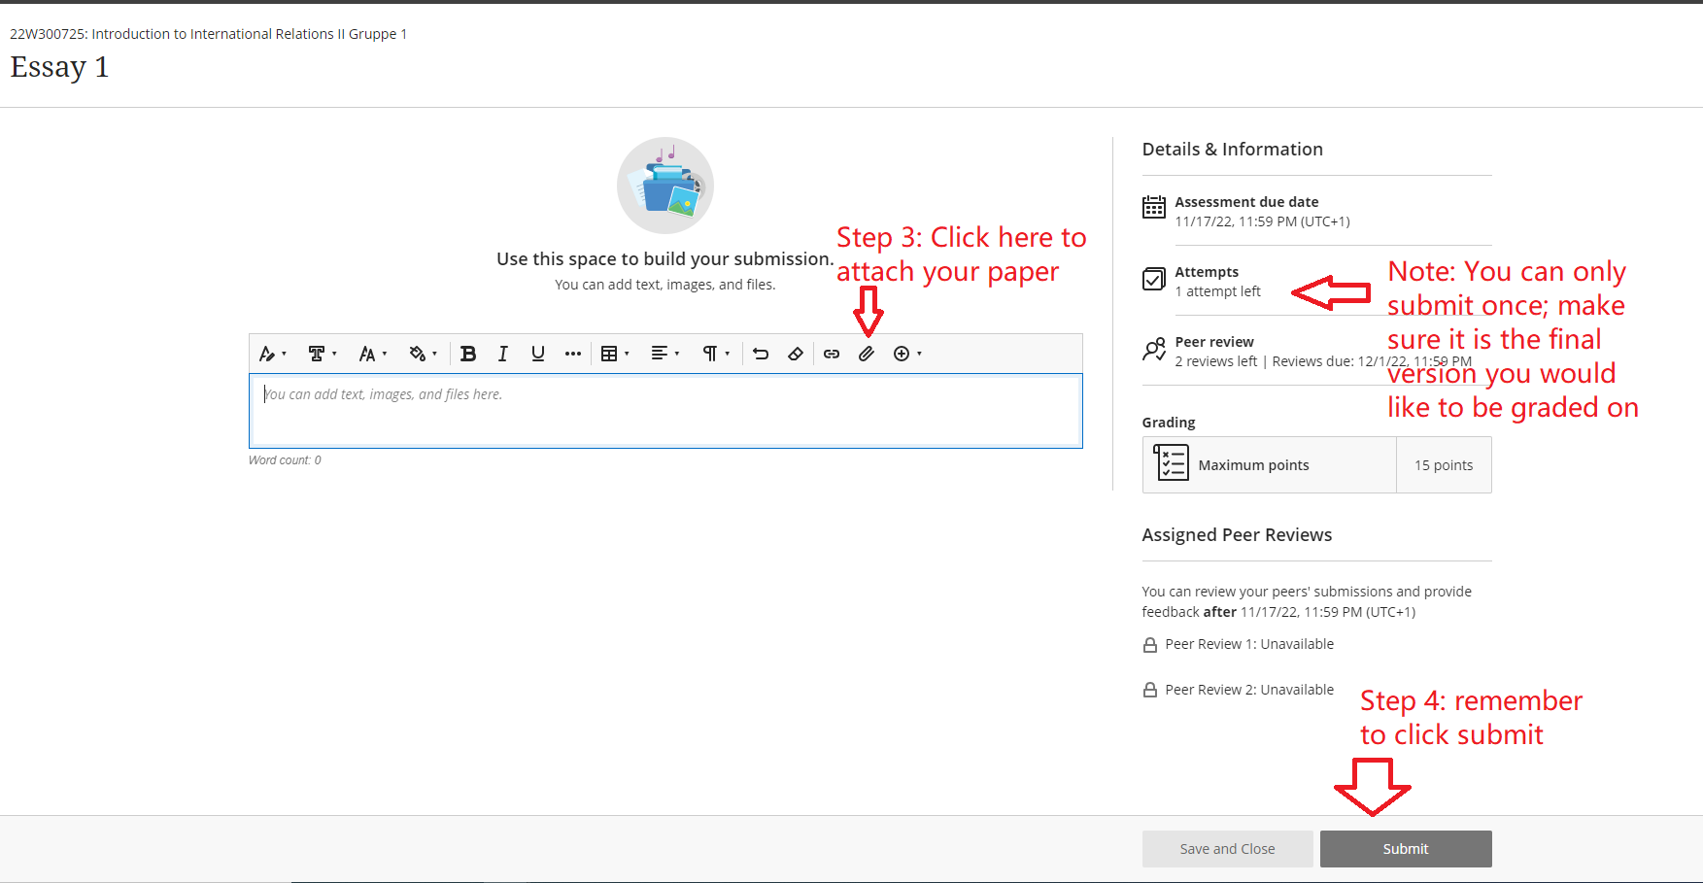1703x883 pixels.
Task: Show more formatting options (three dots)
Action: [573, 354]
